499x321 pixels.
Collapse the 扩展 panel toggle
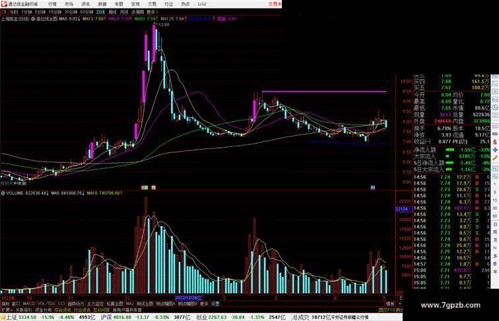click(x=7, y=310)
